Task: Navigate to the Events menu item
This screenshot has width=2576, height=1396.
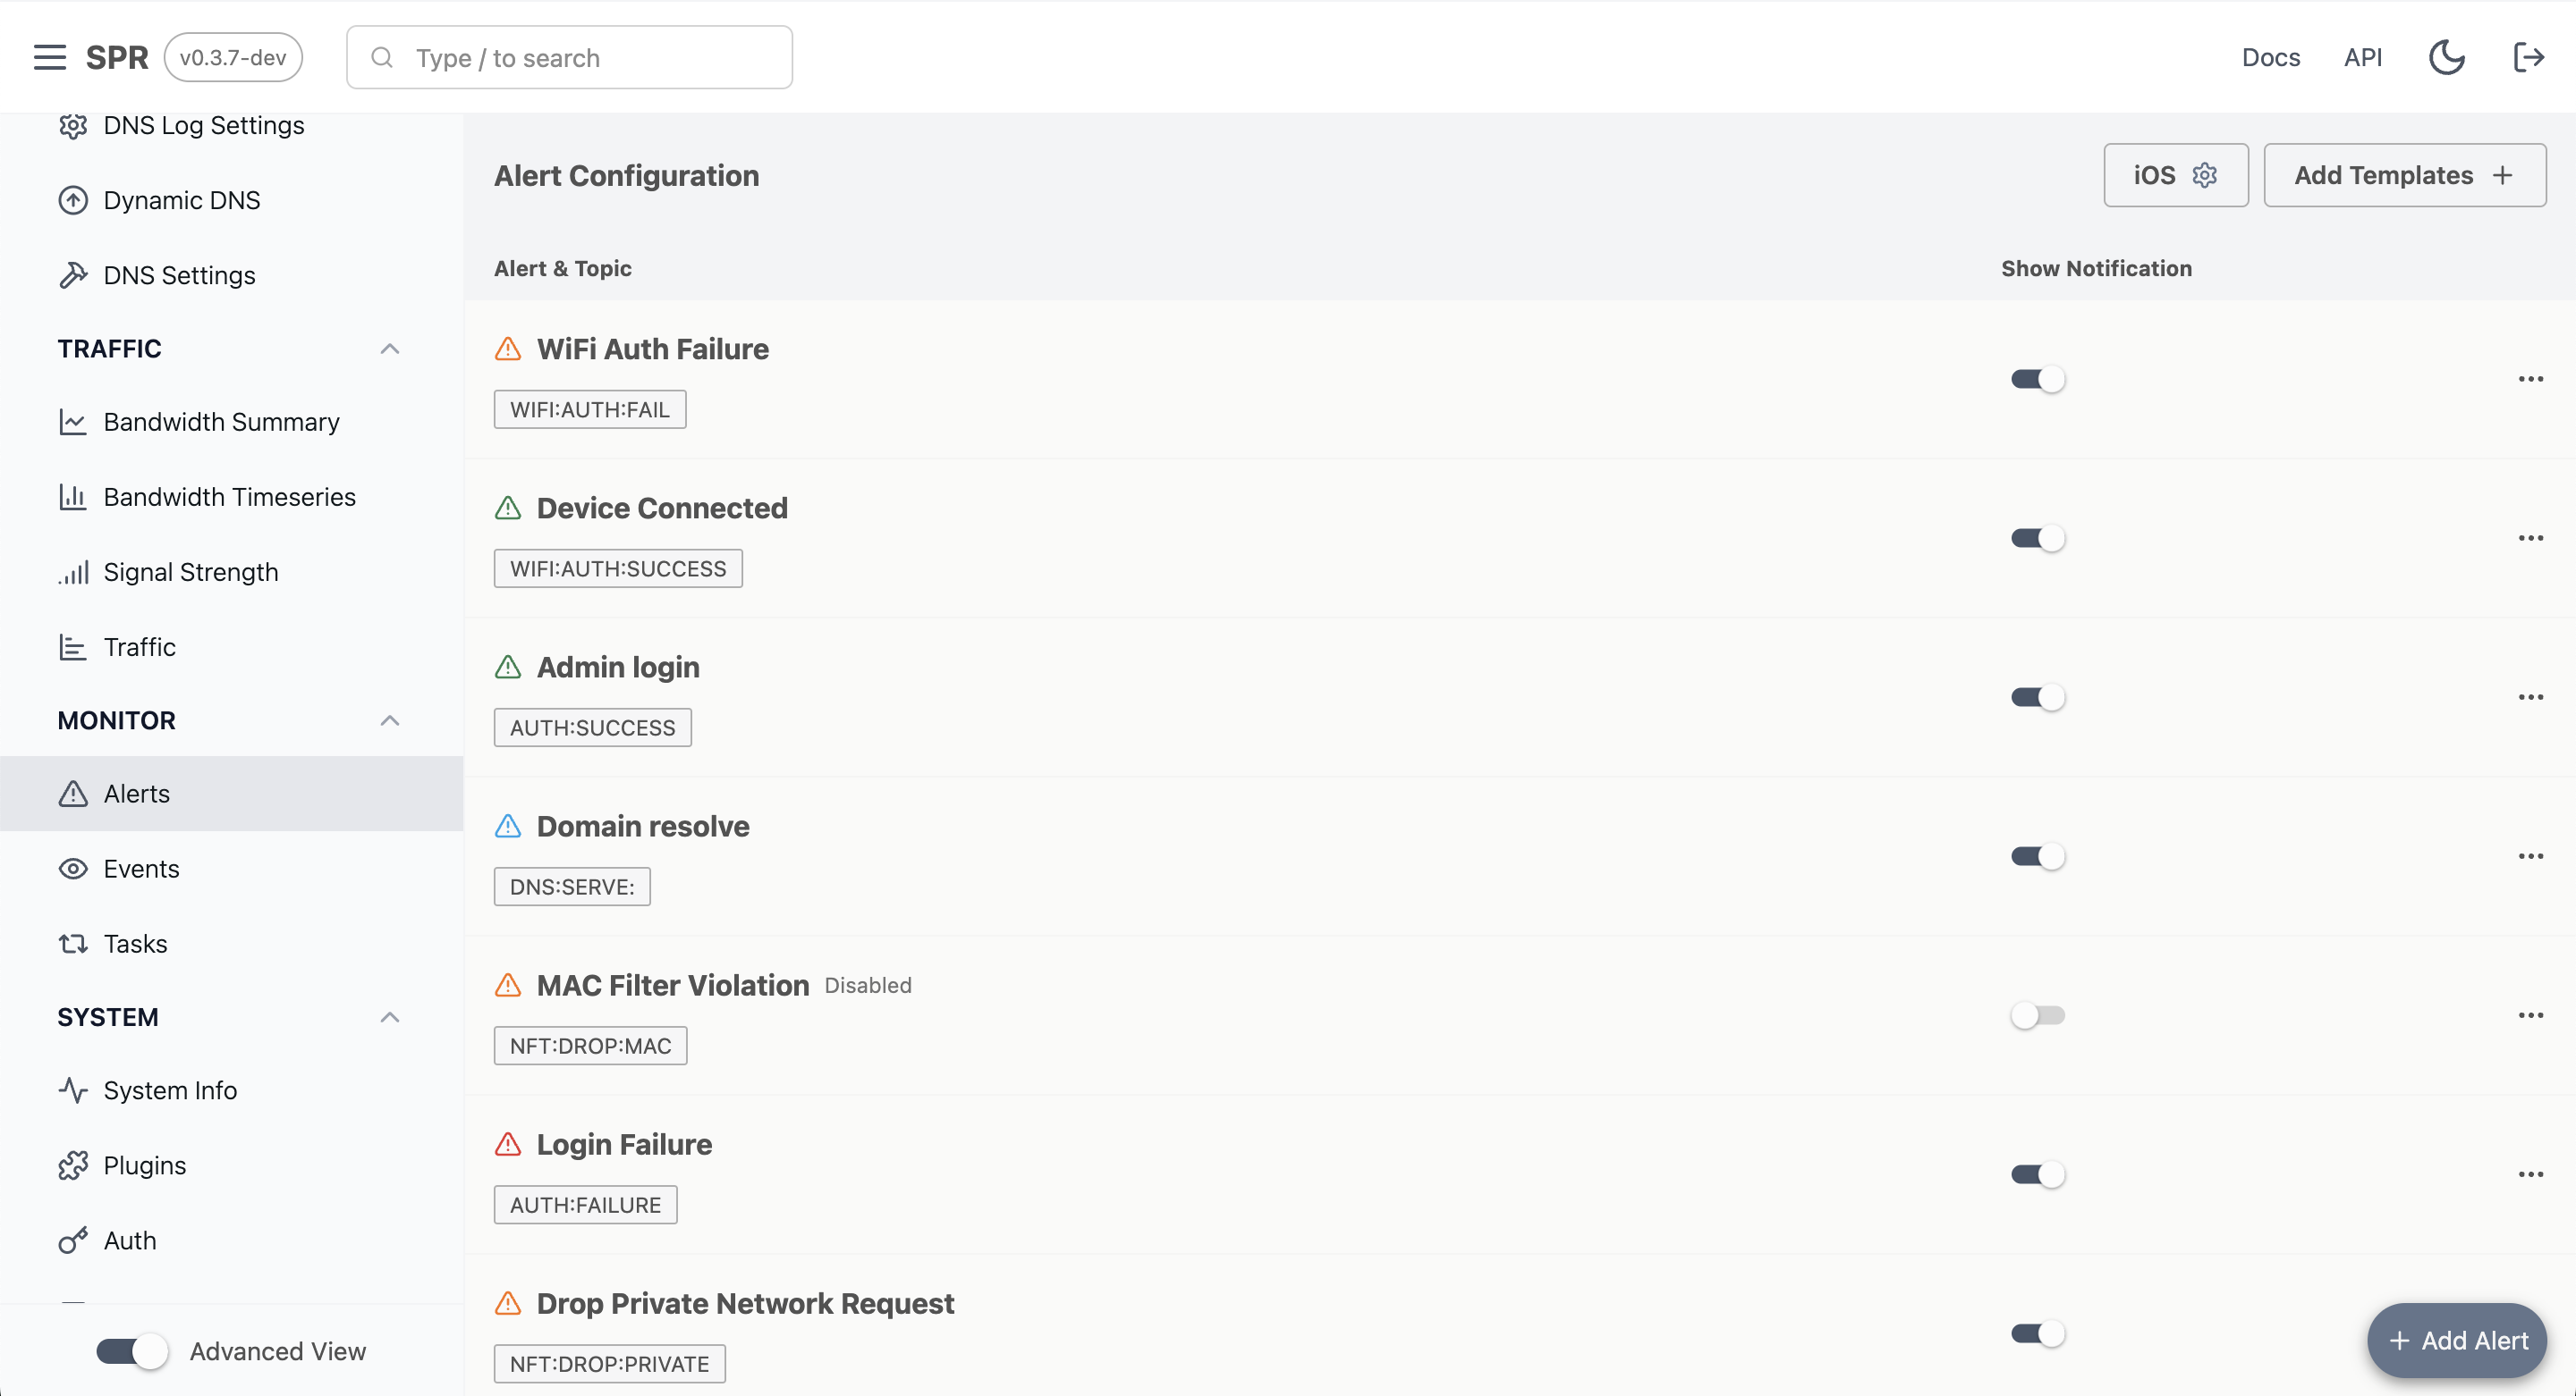Action: [141, 868]
